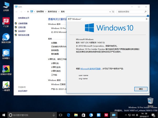
Task: Click the Windows 已激活 text
Action: pos(58,84)
